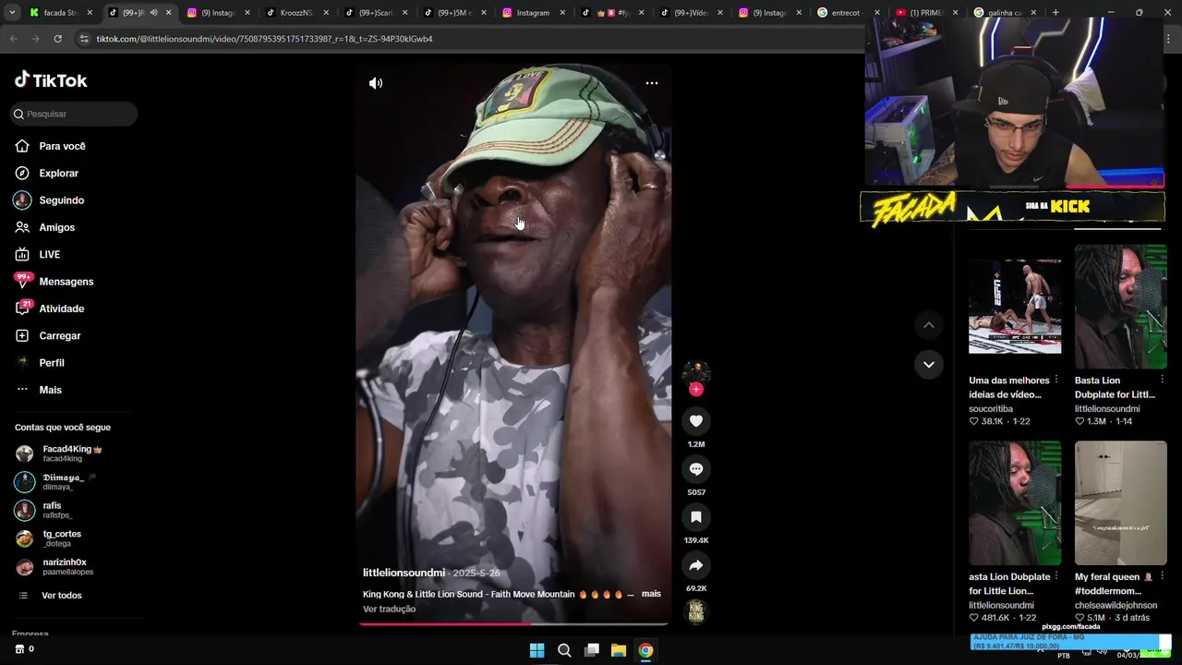Screen dimensions: 1182x665
Task: Open Chrome from the taskbar
Action: (x=645, y=650)
